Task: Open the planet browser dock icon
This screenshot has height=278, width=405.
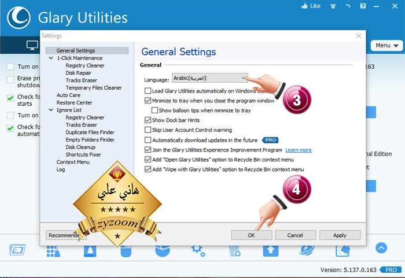Action: point(307,251)
